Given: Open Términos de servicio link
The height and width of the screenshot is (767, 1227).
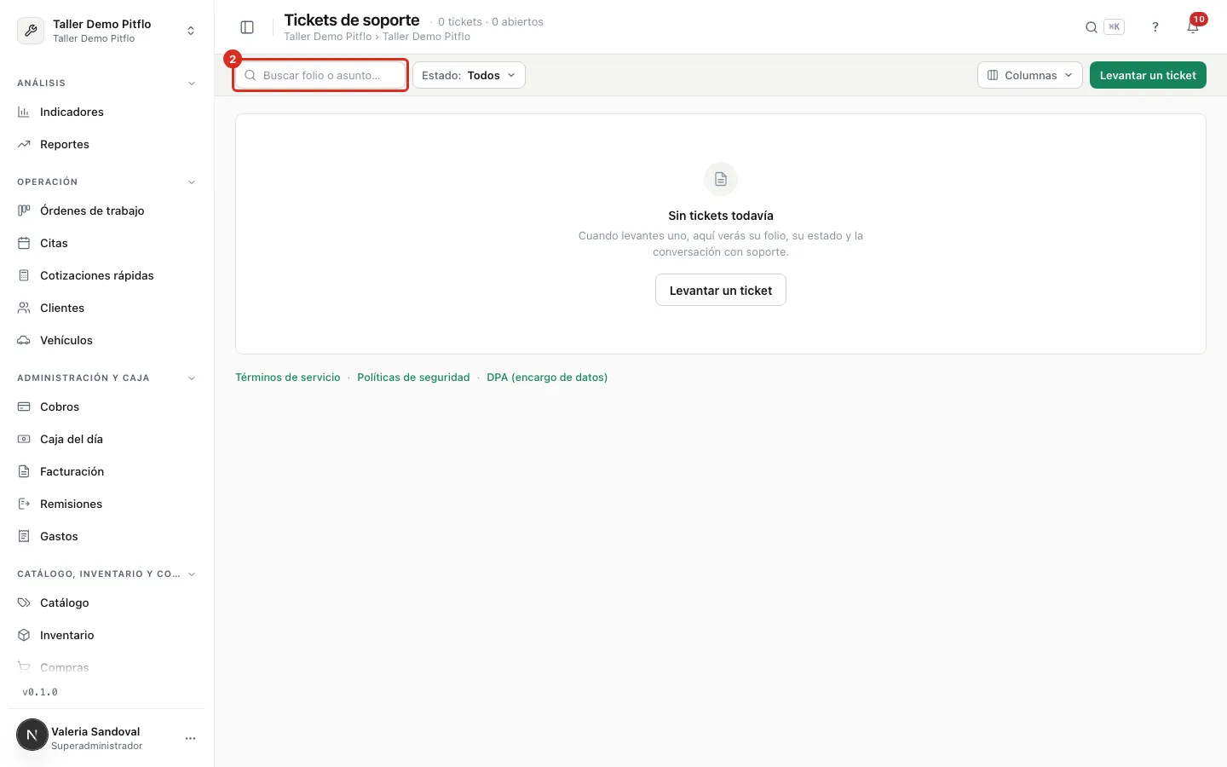Looking at the screenshot, I should click(287, 378).
